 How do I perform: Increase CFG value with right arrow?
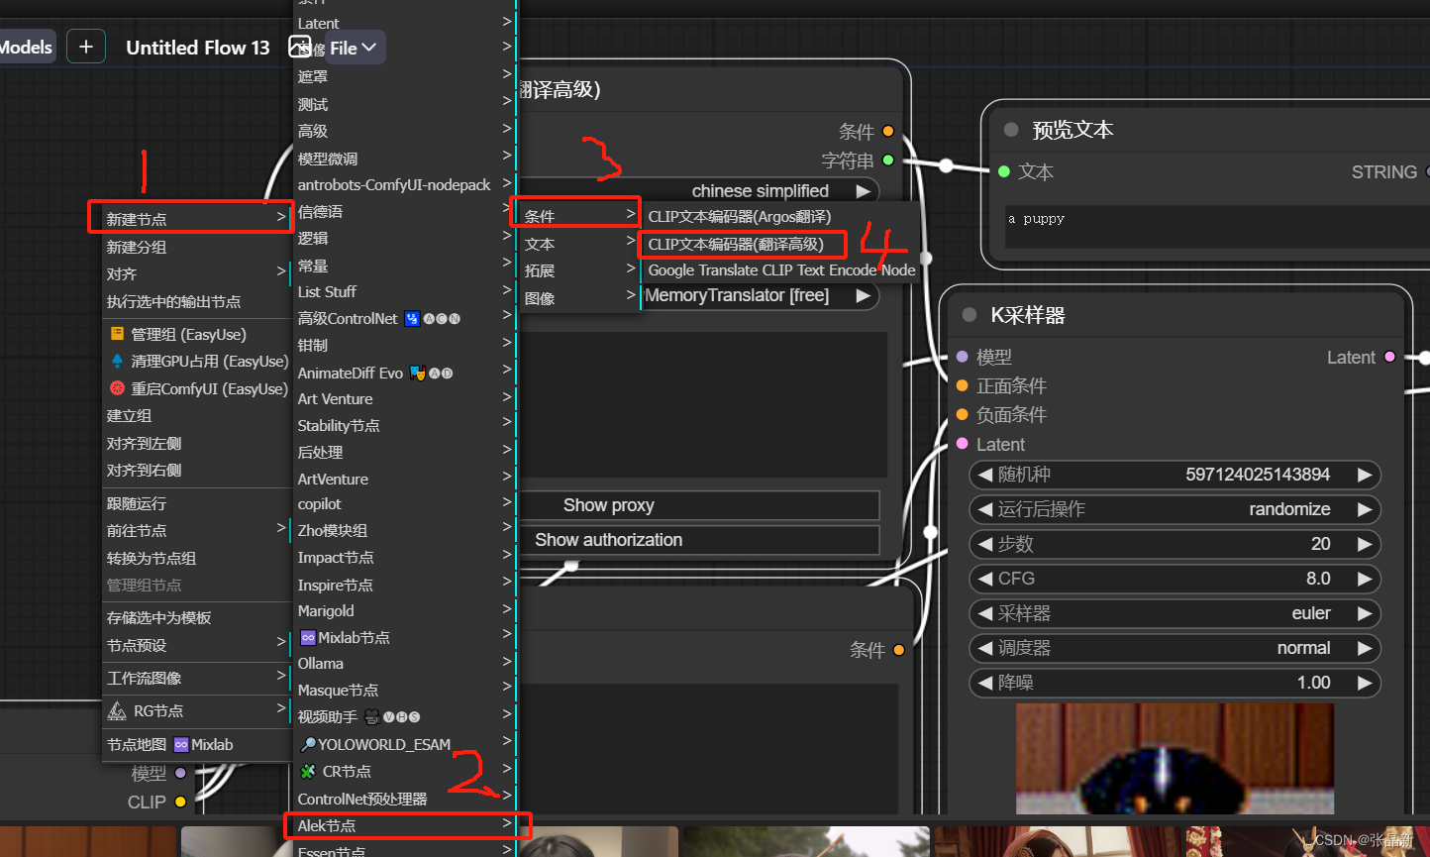[1365, 579]
